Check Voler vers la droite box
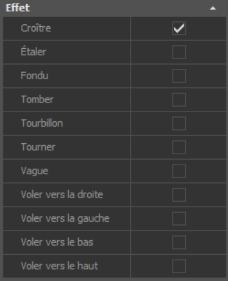The width and height of the screenshot is (228, 281). pos(179,194)
